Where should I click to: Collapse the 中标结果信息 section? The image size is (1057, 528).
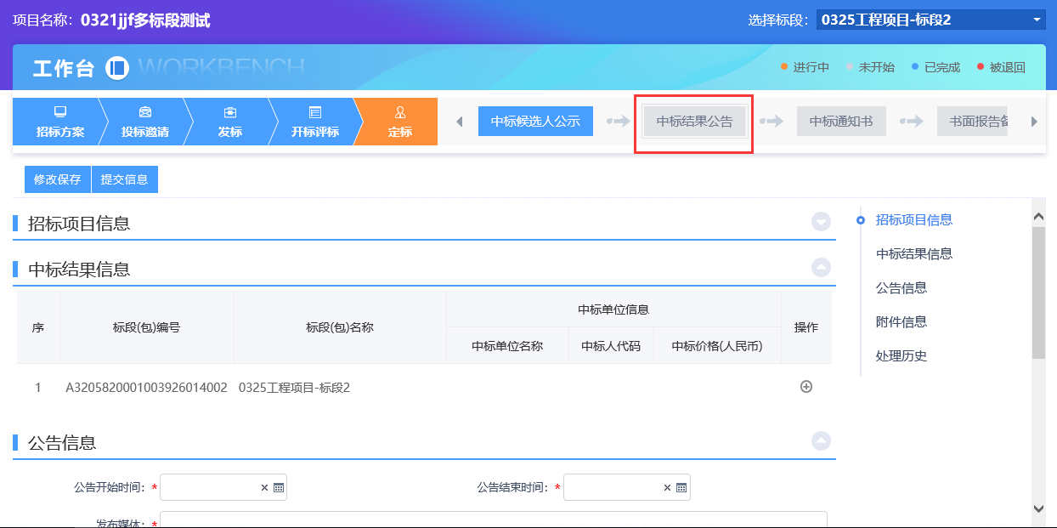[820, 268]
